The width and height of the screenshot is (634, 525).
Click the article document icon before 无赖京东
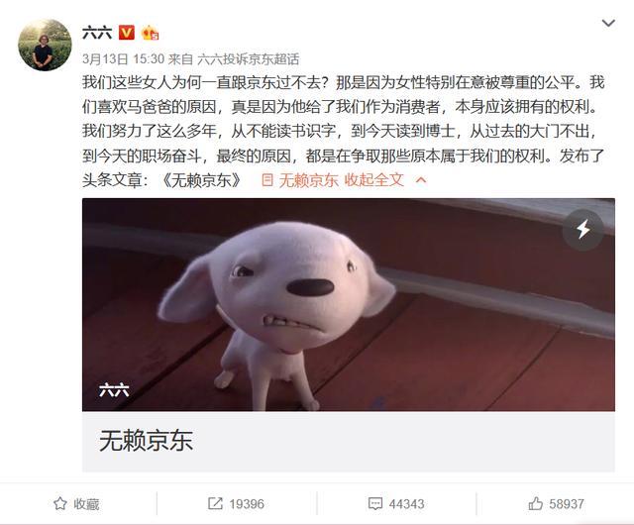[266, 179]
